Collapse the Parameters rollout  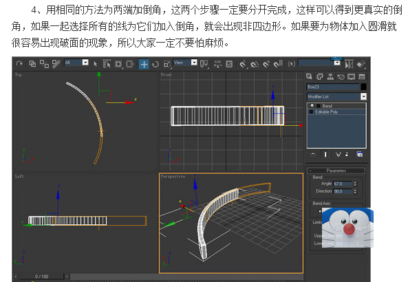(336, 171)
